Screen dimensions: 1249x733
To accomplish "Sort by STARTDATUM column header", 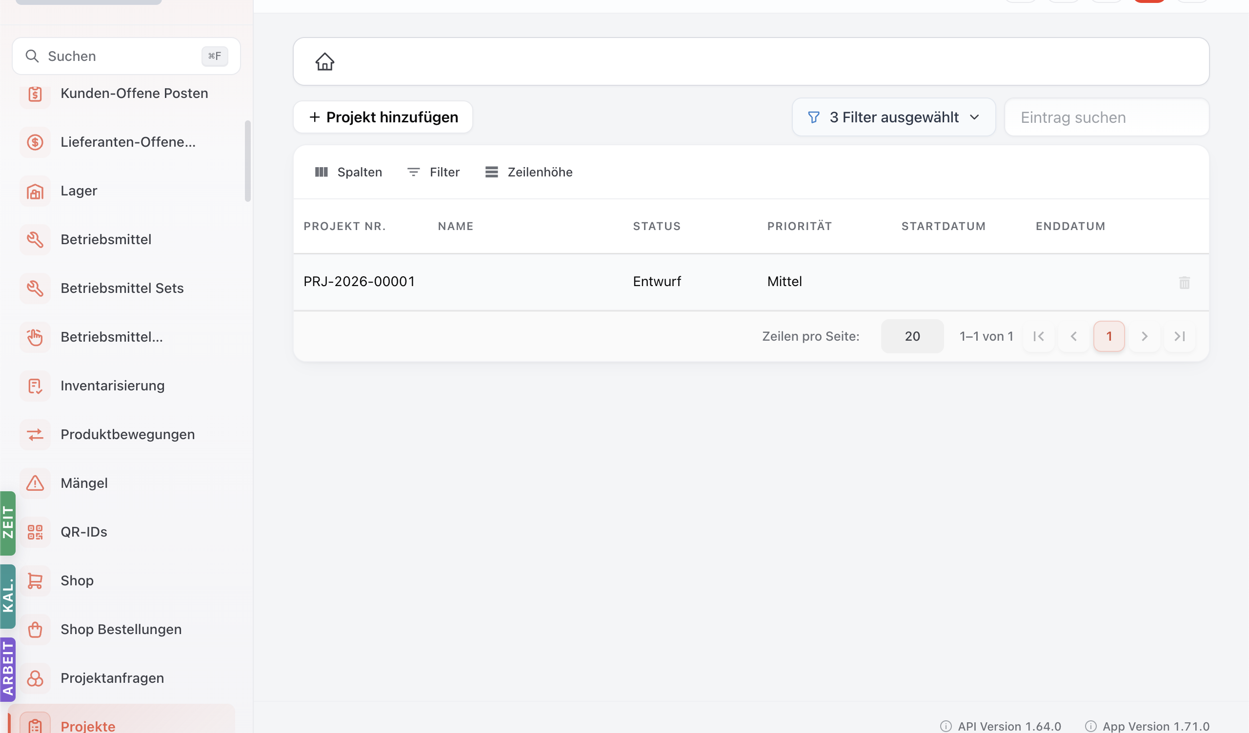I will click(x=943, y=226).
